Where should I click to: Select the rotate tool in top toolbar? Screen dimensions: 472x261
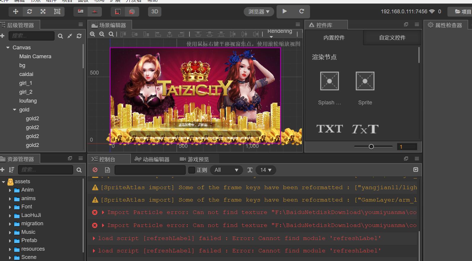coord(29,12)
